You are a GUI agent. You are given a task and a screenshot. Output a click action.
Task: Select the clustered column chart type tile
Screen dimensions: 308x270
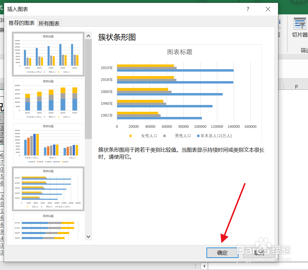click(48, 54)
